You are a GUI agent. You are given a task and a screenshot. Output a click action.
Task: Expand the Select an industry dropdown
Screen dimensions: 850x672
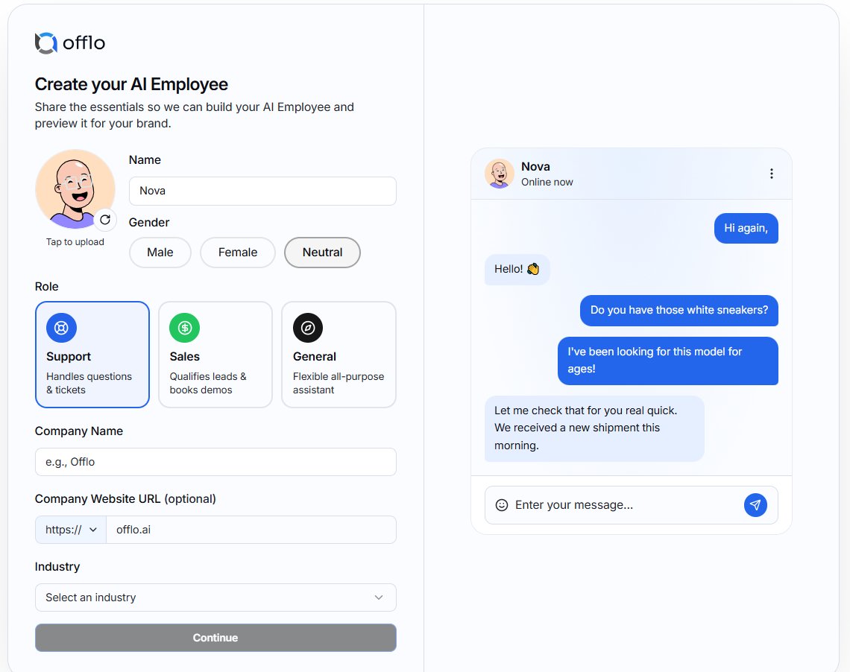215,597
